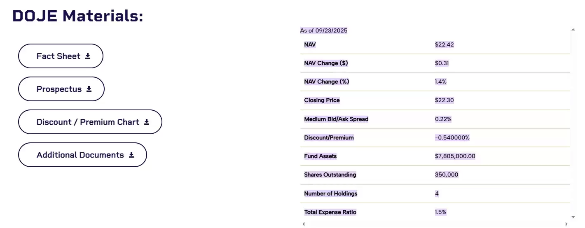585x228 pixels.
Task: Click the horizontal scrollbar track under the table
Action: [435, 224]
